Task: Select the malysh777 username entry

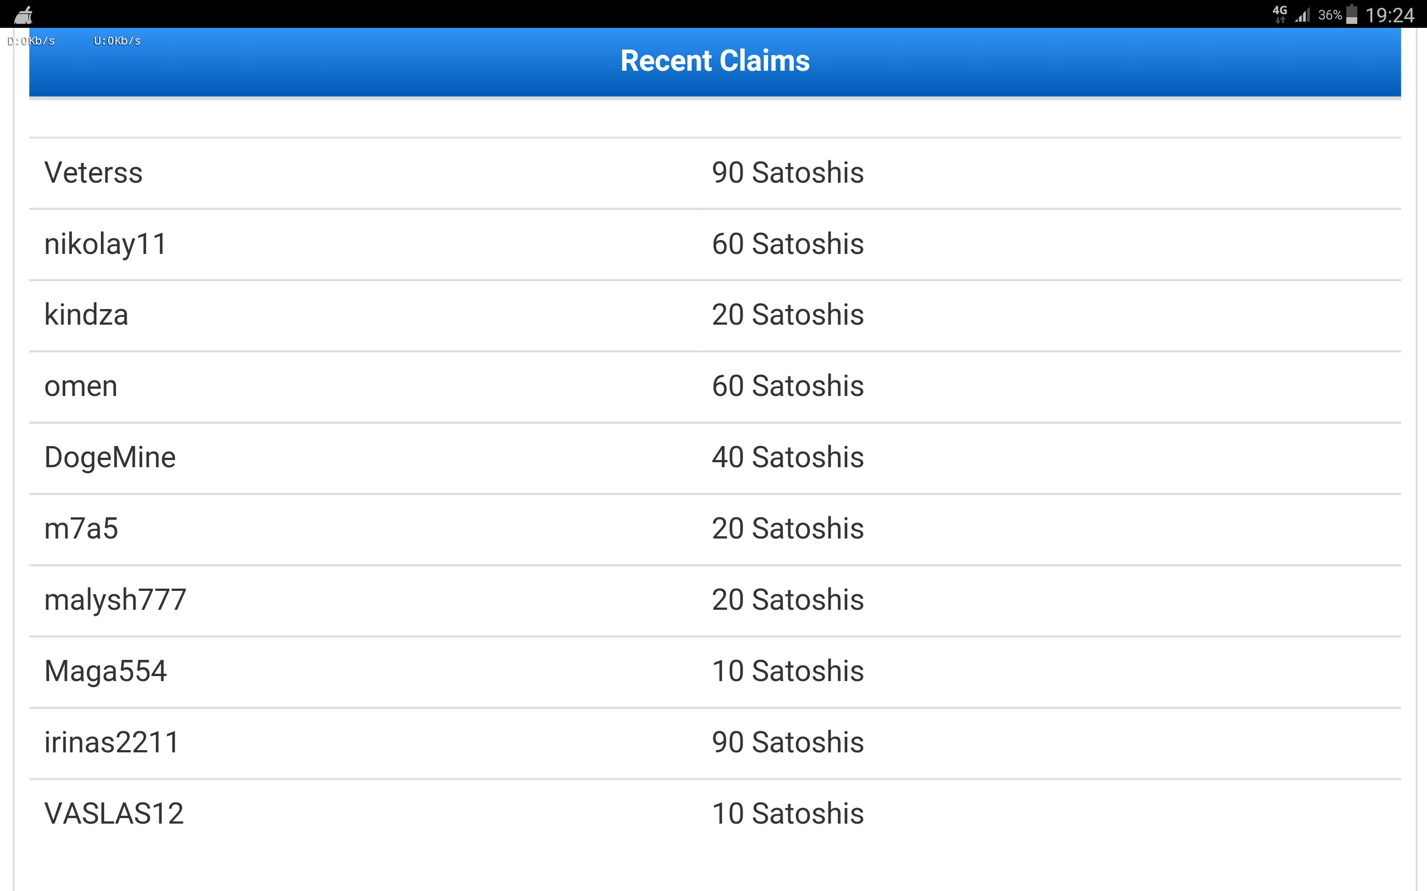Action: tap(115, 600)
